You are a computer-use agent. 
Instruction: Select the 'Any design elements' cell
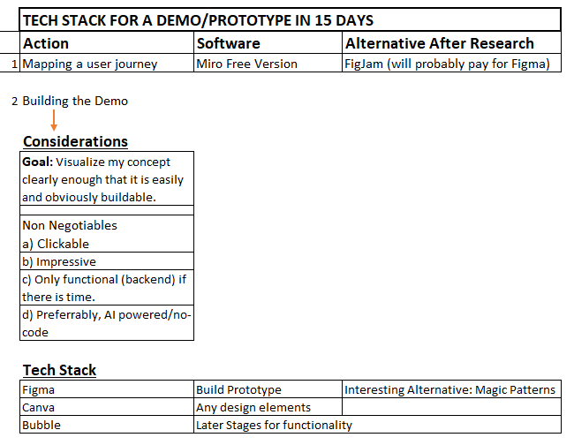point(268,406)
